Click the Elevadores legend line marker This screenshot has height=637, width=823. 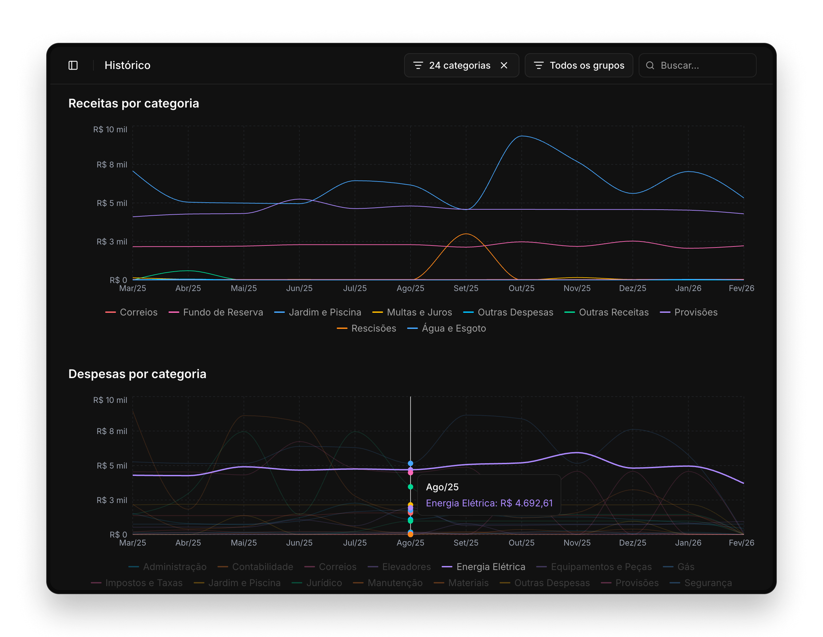tap(373, 567)
